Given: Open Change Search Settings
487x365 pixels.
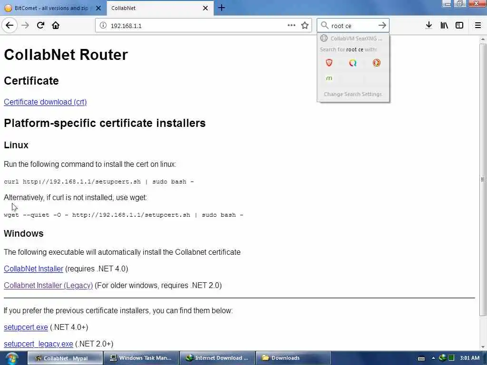Looking at the screenshot, I should coord(353,94).
